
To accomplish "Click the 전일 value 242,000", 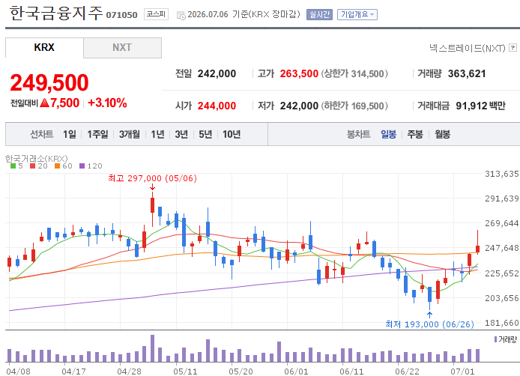I will 217,73.
